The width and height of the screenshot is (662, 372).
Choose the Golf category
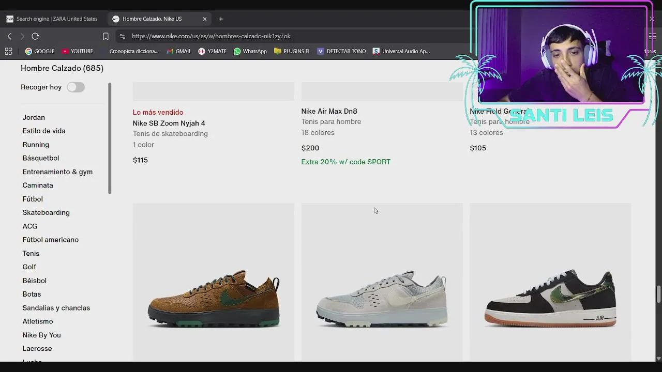(x=29, y=267)
